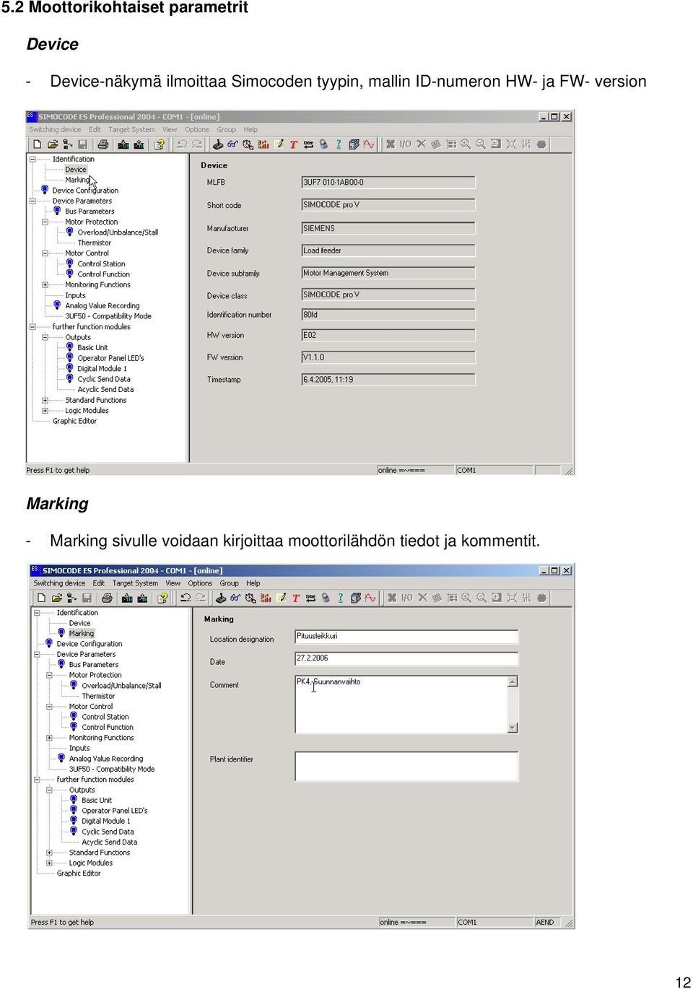Click I/O toolbar icon in upper Device window

[x=405, y=144]
